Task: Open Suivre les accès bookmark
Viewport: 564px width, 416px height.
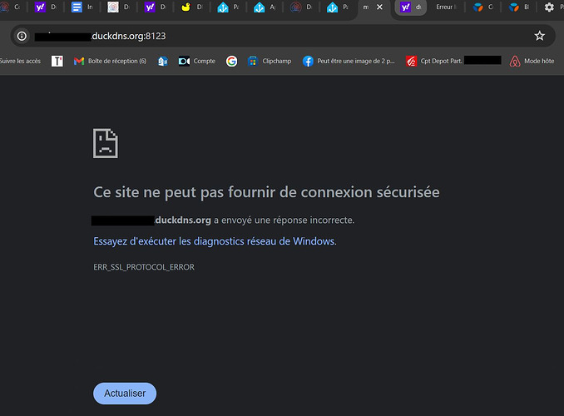Action: pos(20,62)
